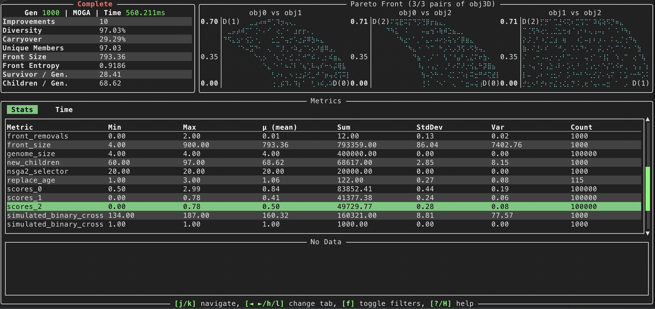Click the scroll up arrow in Metrics
The height and width of the screenshot is (309, 655).
pos(647,120)
